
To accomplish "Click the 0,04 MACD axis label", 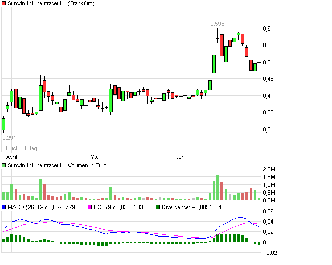I will point(268,222).
